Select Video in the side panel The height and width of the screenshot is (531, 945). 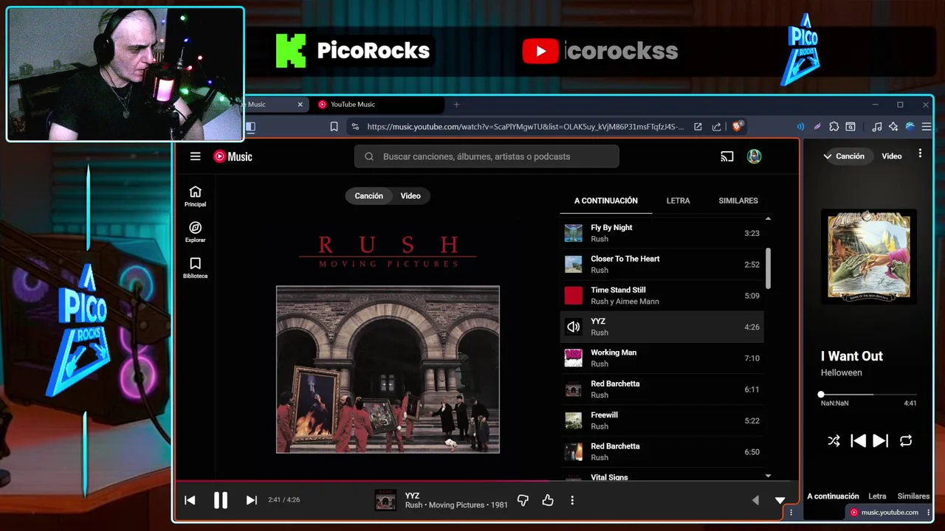[891, 156]
